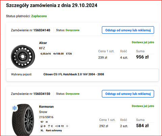Screen dimensions: 162x136
Task: Click the snowflake winter badge on tire image
Action: pos(15,108)
